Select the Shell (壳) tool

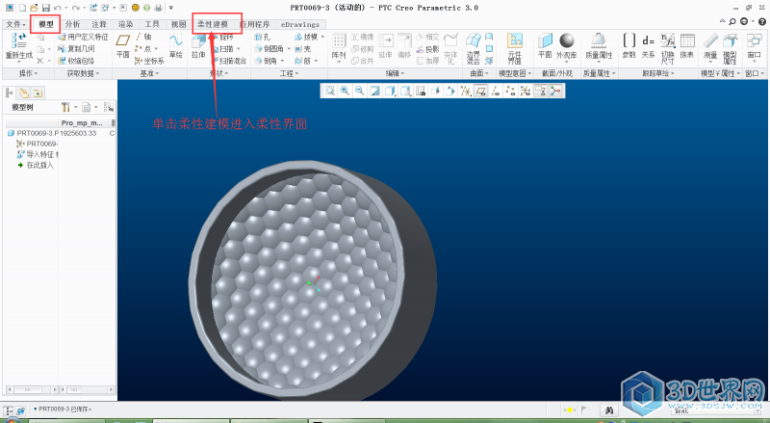(x=303, y=49)
